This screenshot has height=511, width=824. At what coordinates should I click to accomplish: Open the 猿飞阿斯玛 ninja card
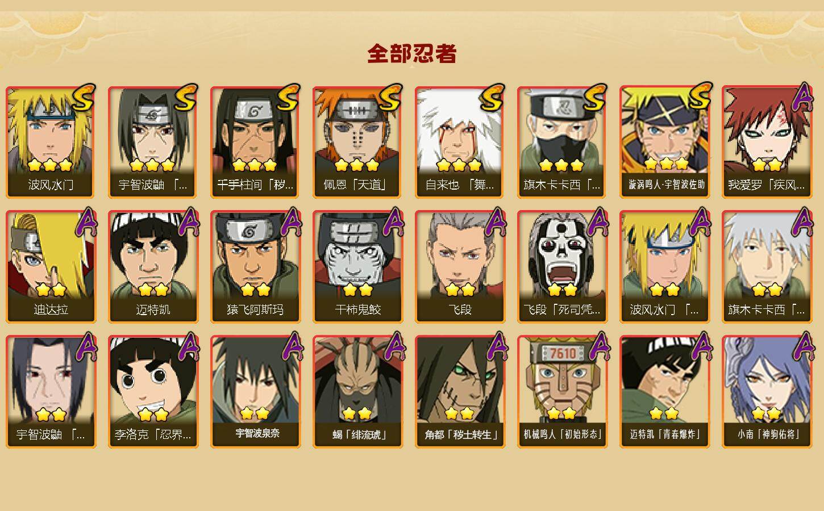255,267
